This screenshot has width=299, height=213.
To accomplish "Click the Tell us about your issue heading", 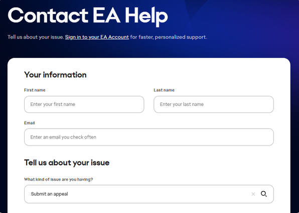I will pos(67,163).
